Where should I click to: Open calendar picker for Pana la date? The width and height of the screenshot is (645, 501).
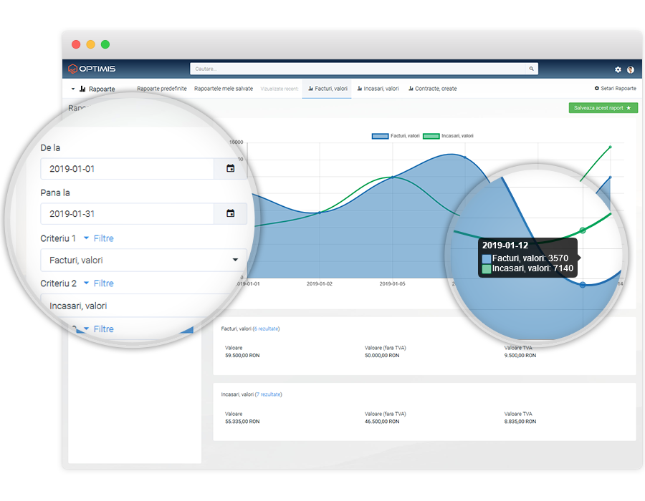pos(230,213)
